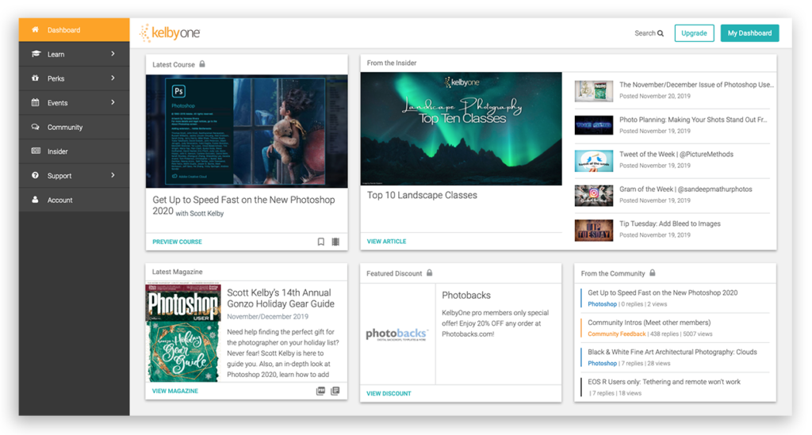
Task: Click the Community chat bubbles icon
Action: tap(35, 127)
